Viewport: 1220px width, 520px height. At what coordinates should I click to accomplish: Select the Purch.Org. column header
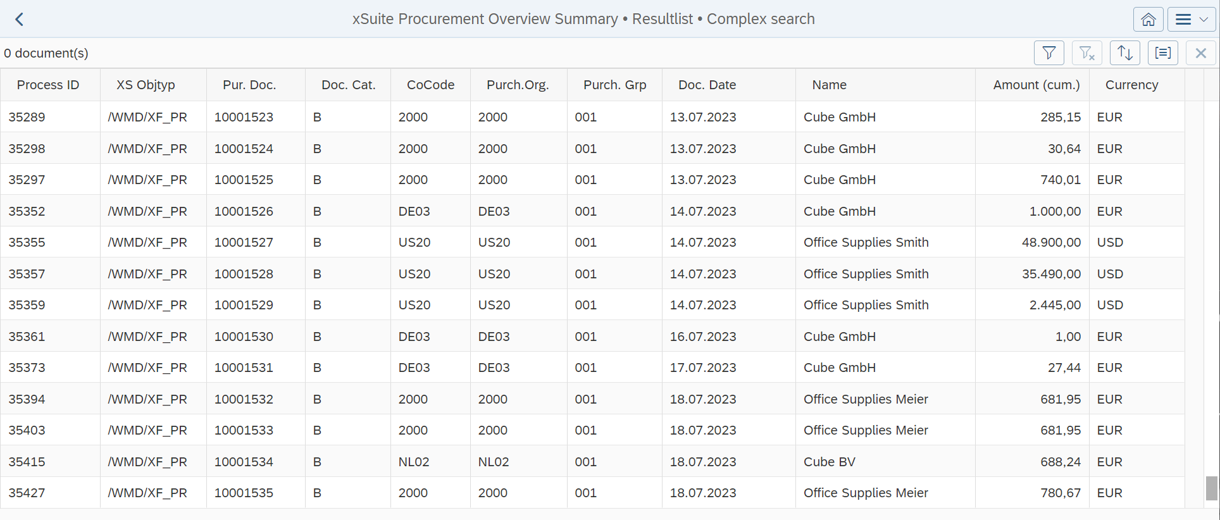518,85
